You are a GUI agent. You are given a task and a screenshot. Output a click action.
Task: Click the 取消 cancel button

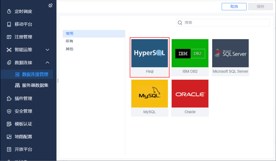point(234,6)
